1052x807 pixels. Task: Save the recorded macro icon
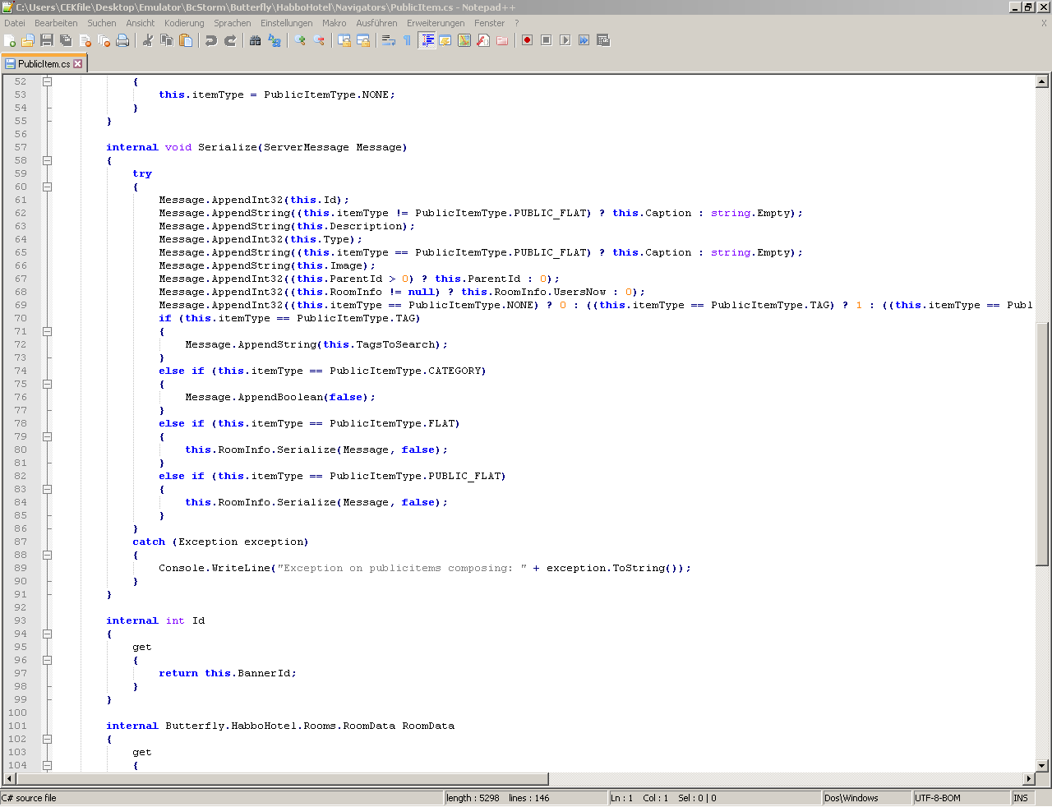(603, 40)
